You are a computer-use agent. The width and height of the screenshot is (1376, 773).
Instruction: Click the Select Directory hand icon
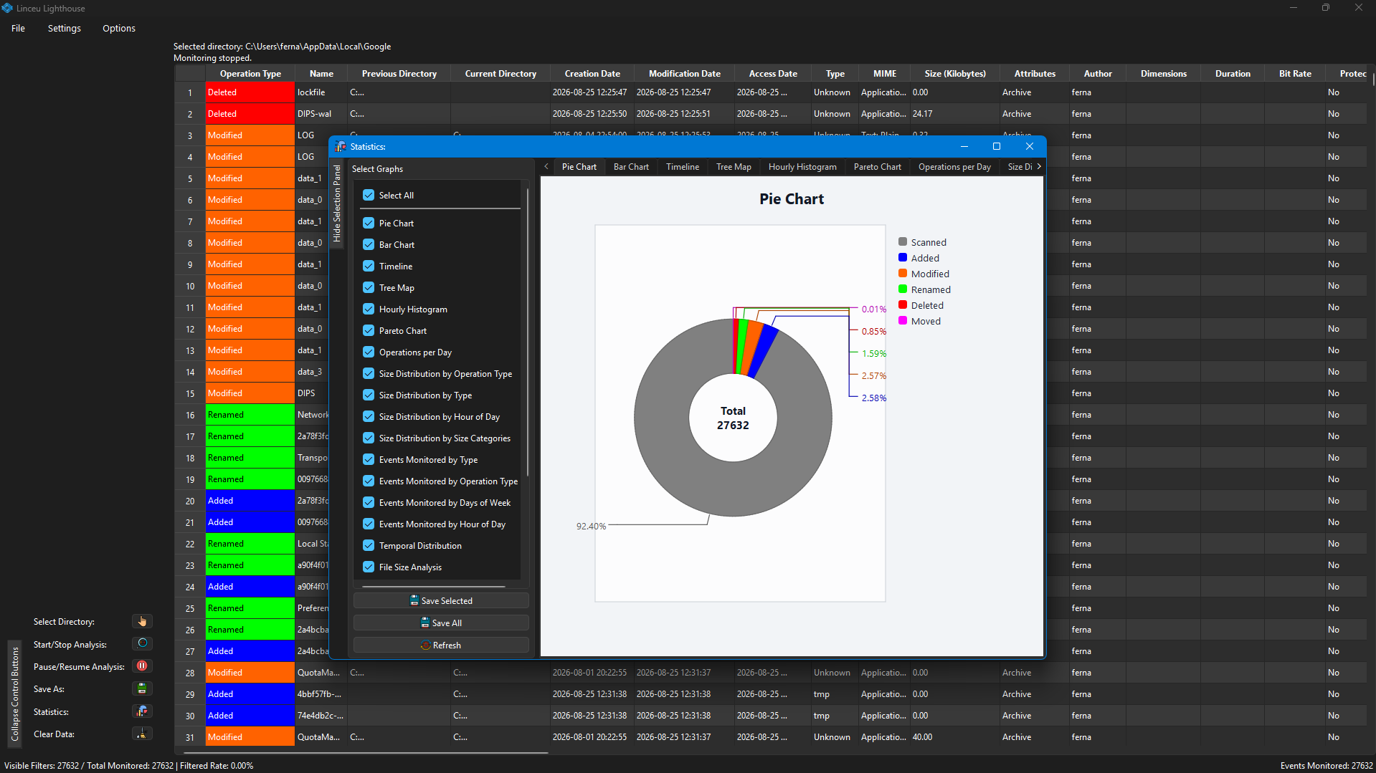point(142,621)
